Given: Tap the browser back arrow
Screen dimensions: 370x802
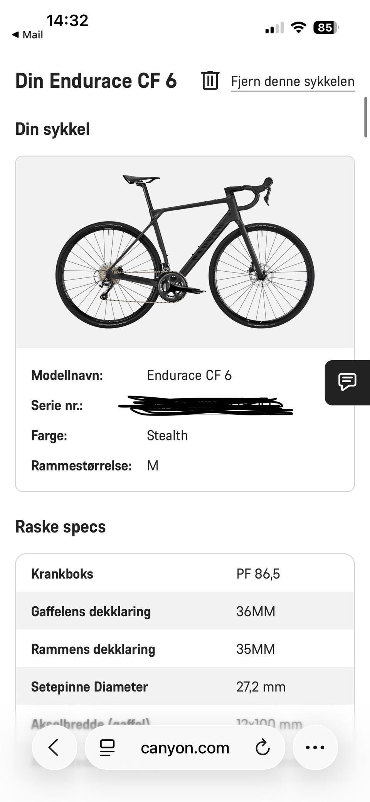Looking at the screenshot, I should pos(54,748).
